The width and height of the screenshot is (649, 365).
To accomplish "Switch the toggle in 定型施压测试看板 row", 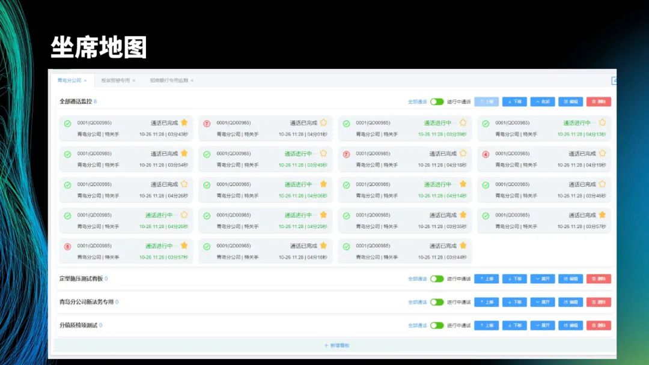I will click(x=437, y=279).
